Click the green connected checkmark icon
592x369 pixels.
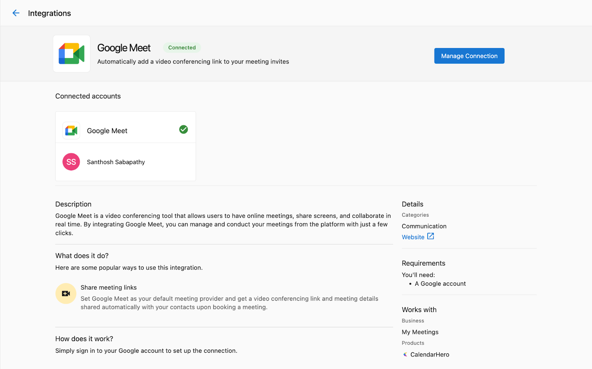pyautogui.click(x=184, y=129)
